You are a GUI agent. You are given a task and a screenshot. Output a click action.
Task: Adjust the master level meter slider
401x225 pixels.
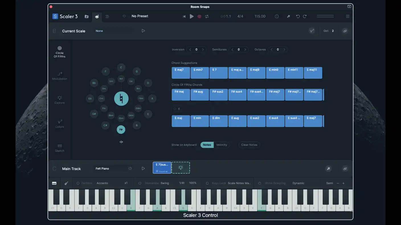pos(325,16)
